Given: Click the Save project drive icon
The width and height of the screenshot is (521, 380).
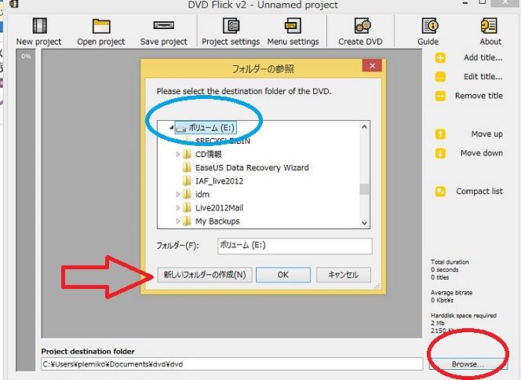Looking at the screenshot, I should click(163, 25).
